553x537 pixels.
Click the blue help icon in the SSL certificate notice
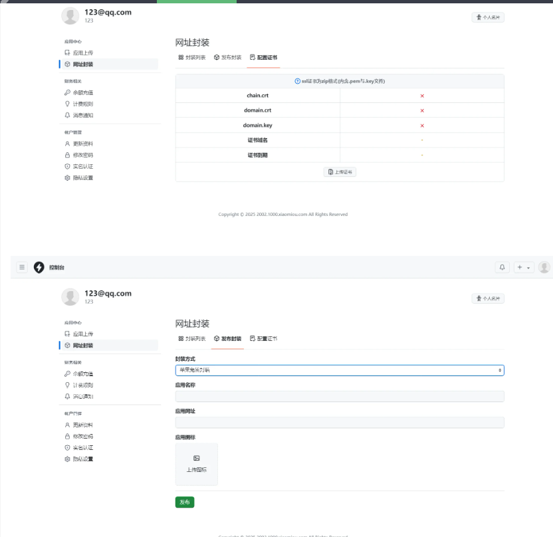pos(297,81)
